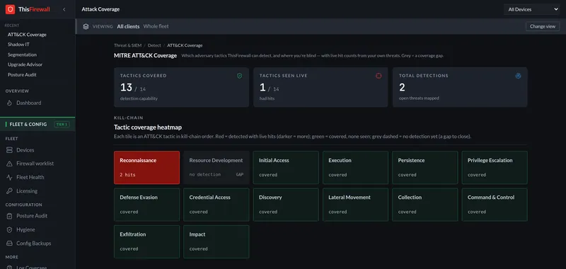
Task: Open Upgrade Advisor from recent list
Action: (x=25, y=64)
